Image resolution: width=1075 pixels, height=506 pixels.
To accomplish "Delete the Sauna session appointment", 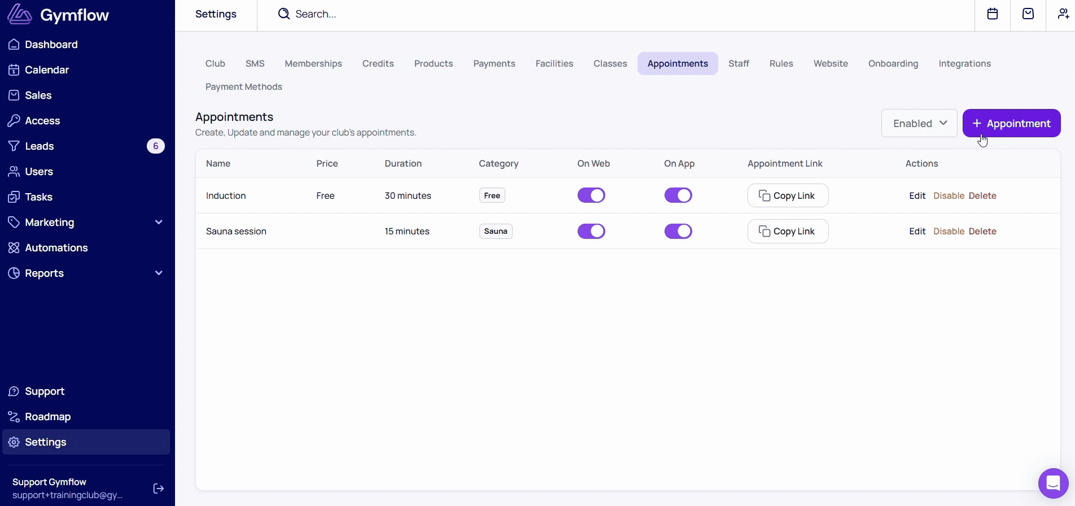I will coord(982,231).
